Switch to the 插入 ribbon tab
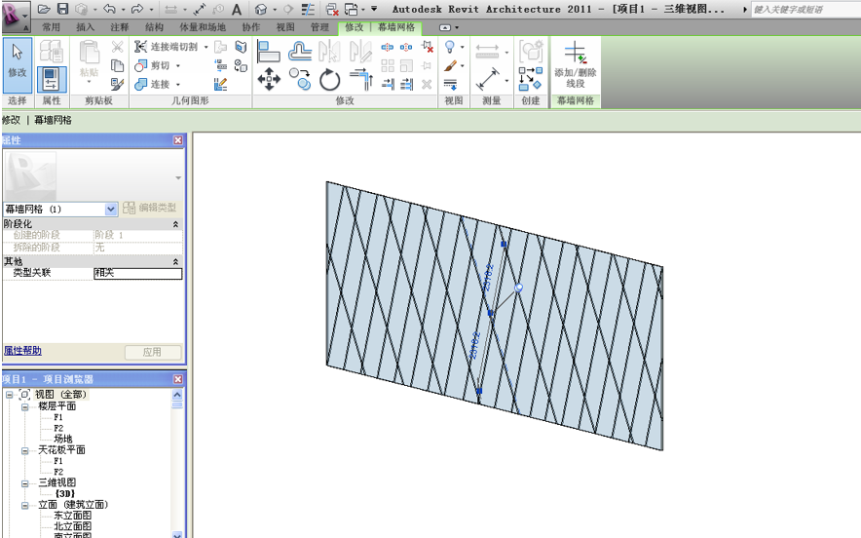This screenshot has width=861, height=538. click(86, 27)
